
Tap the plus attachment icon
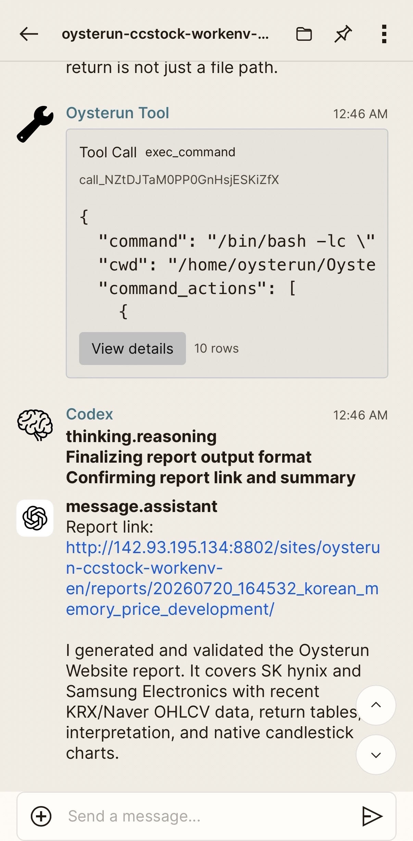point(41,816)
